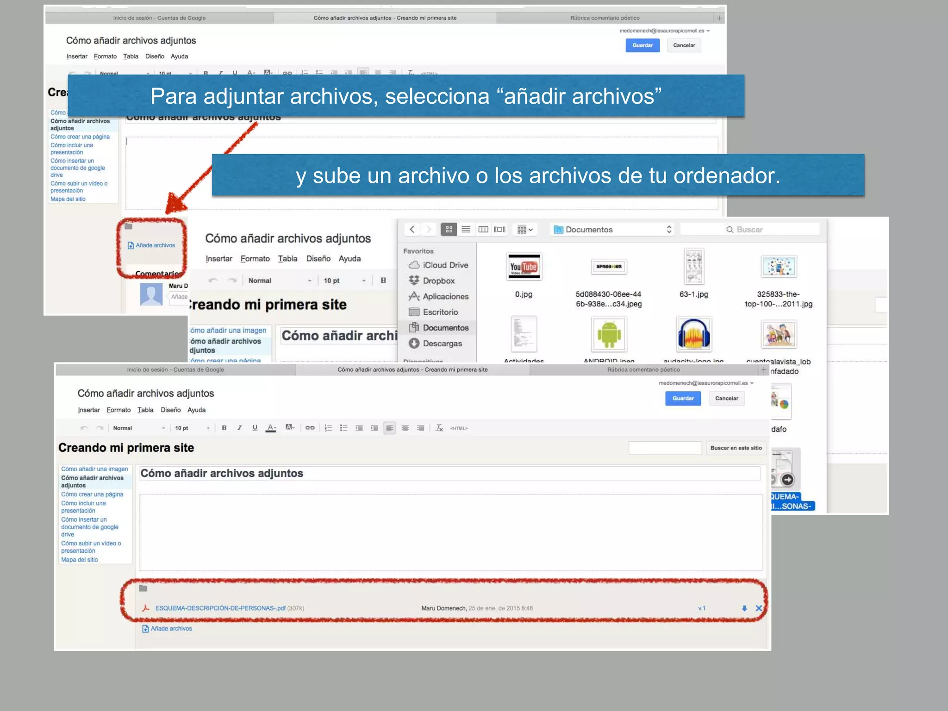Viewport: 948px width, 711px height.
Task: Select the 0.jpg YouTube thumbnail
Action: tap(524, 267)
